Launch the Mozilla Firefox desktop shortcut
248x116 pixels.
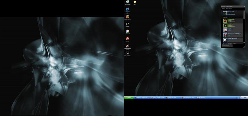(x=127, y=17)
